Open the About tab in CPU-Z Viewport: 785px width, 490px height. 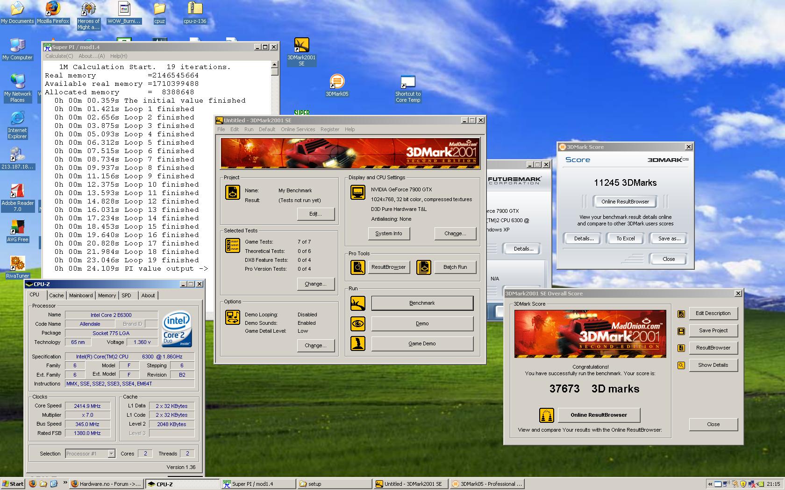coord(148,295)
